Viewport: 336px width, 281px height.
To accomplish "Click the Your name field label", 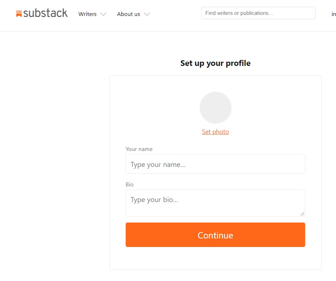I will 139,149.
